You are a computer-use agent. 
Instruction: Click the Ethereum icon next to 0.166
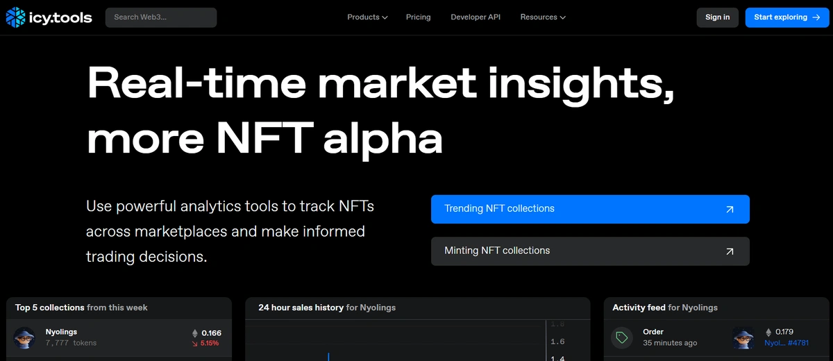[x=194, y=333]
